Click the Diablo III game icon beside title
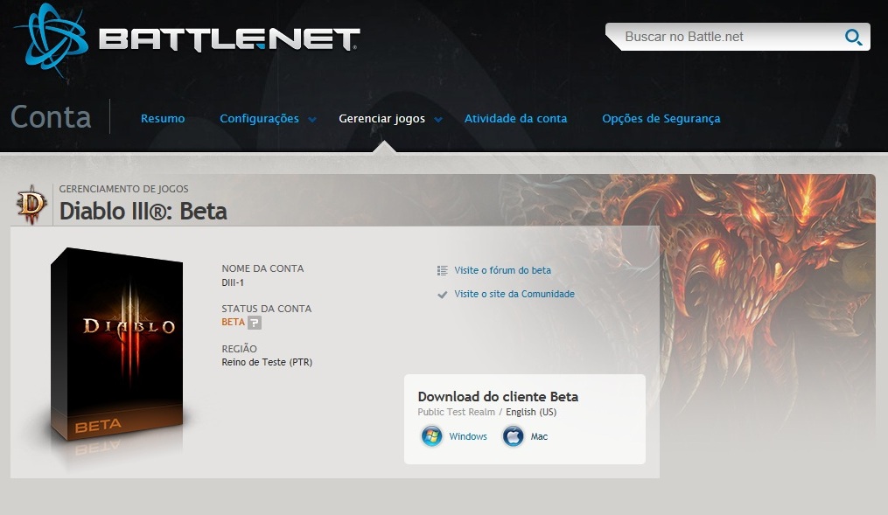 click(x=31, y=205)
